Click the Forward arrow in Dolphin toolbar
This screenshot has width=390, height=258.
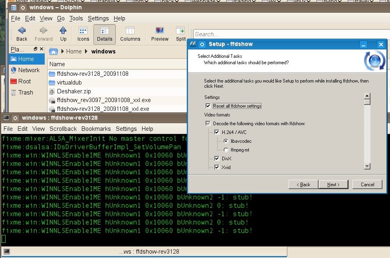44,34
